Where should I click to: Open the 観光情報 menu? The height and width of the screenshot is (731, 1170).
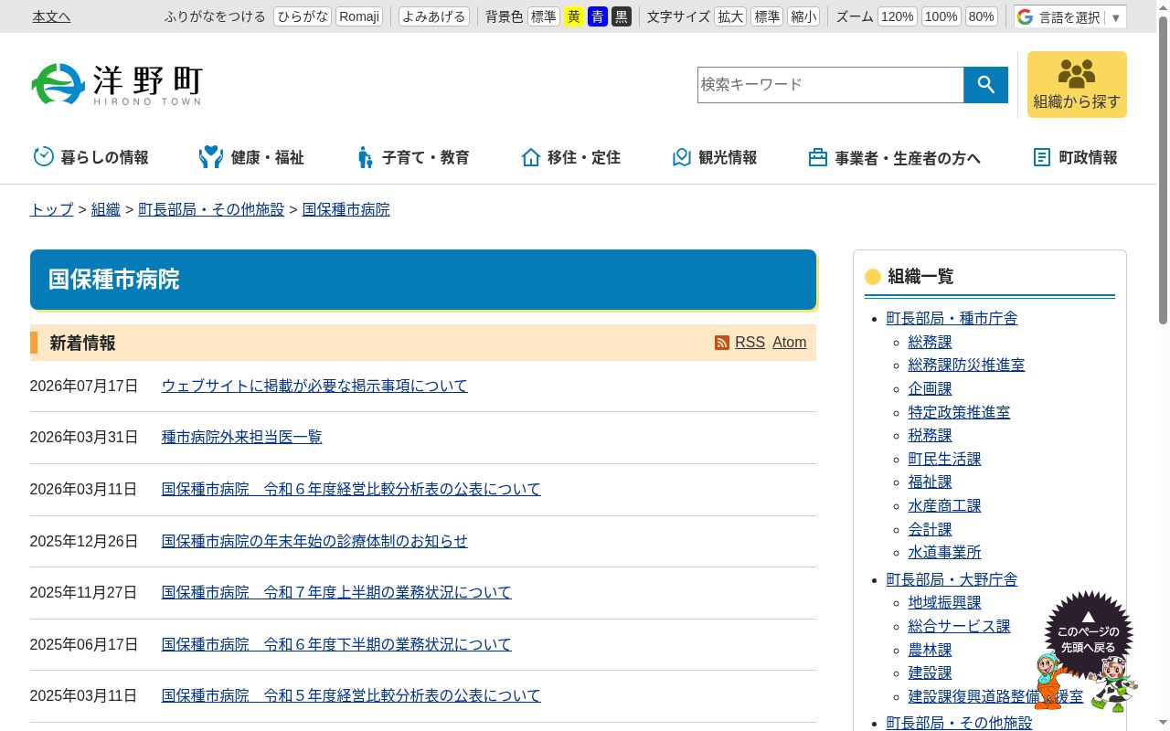tap(714, 157)
